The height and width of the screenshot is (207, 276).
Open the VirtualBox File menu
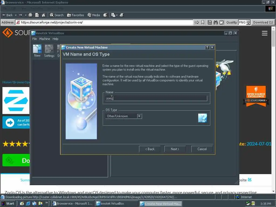[34, 39]
